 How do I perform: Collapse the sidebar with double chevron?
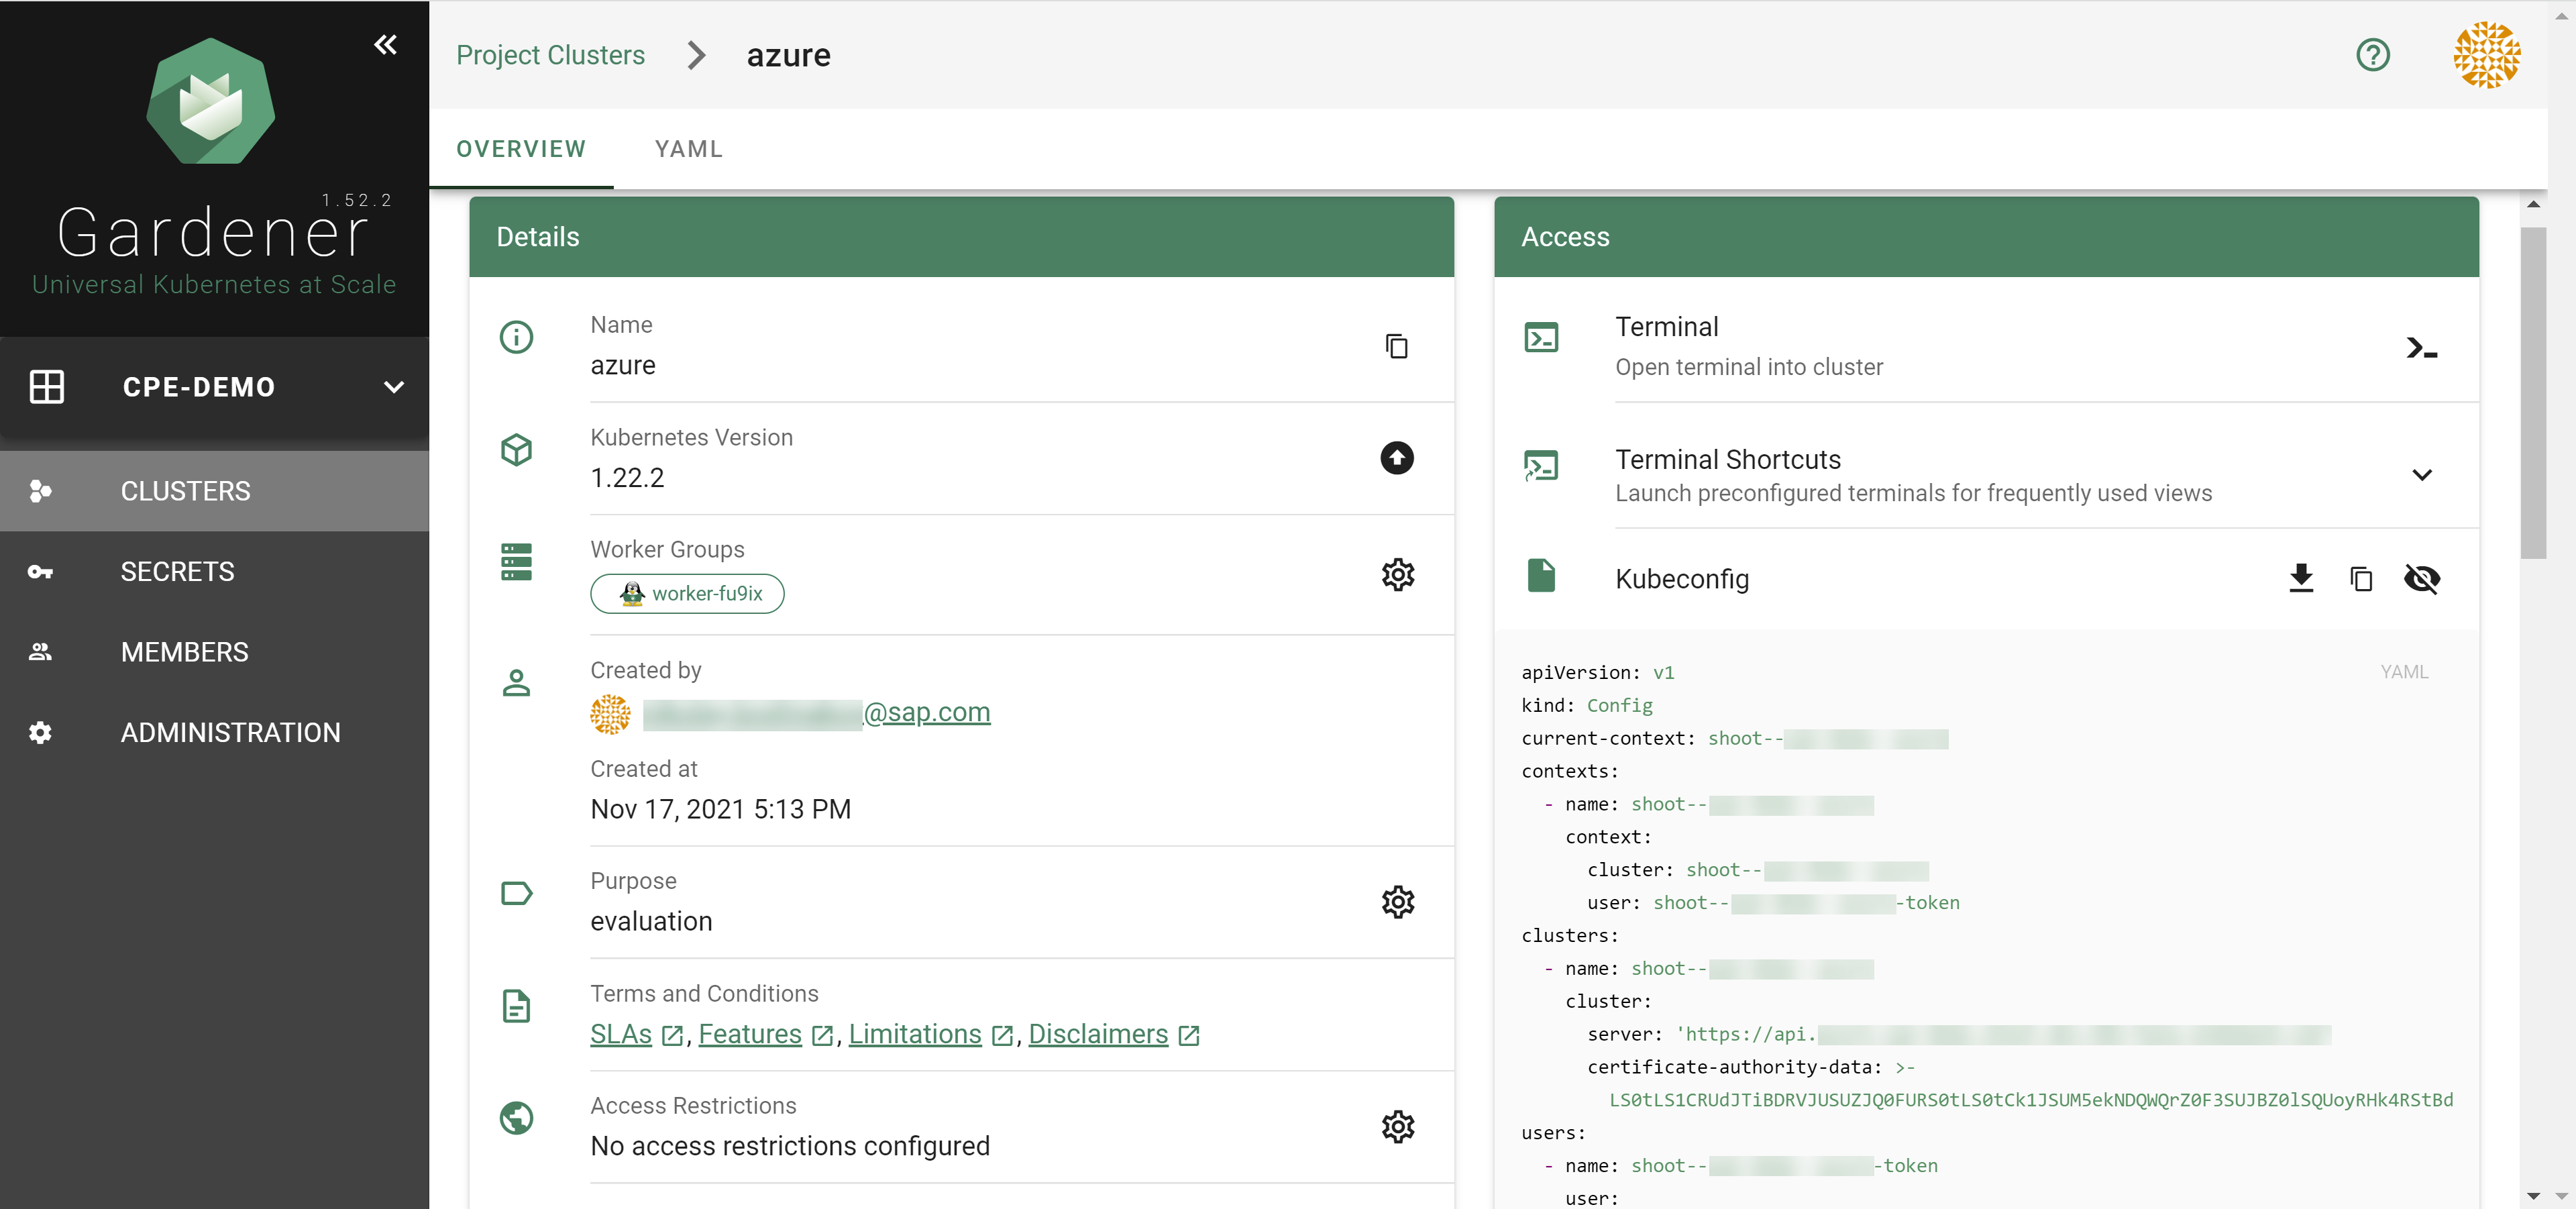click(385, 44)
